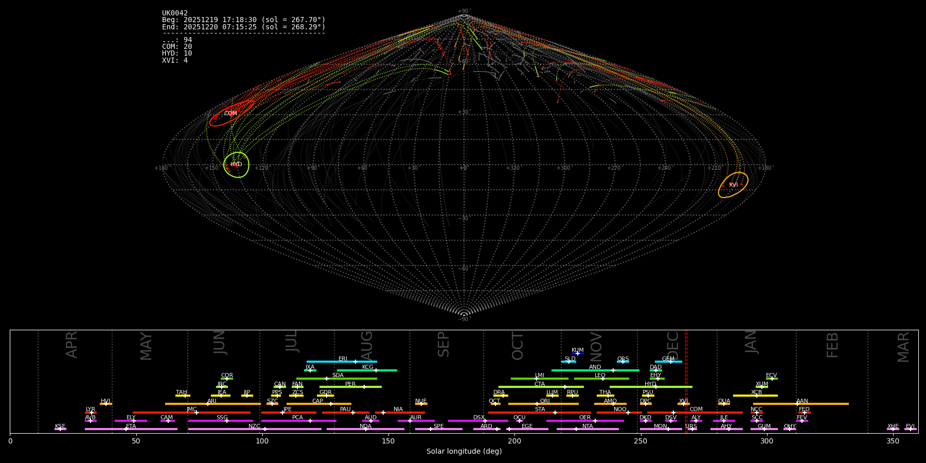Click the 'Solar longitude (deg)' axis label

464,452
